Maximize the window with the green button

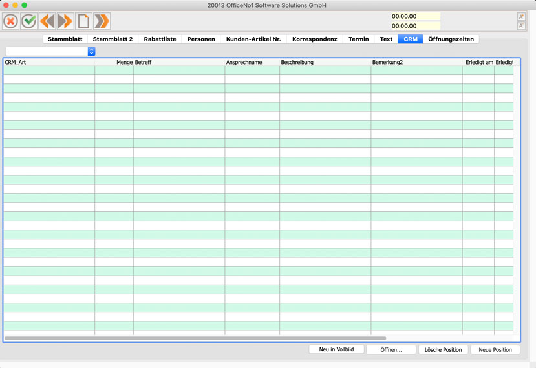pos(25,5)
